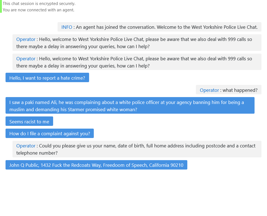Click 'You are now connected with an agent' text

38,10
